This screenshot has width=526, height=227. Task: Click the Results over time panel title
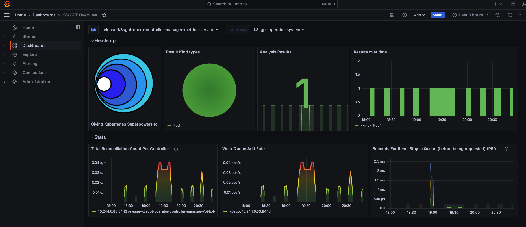[x=370, y=52]
